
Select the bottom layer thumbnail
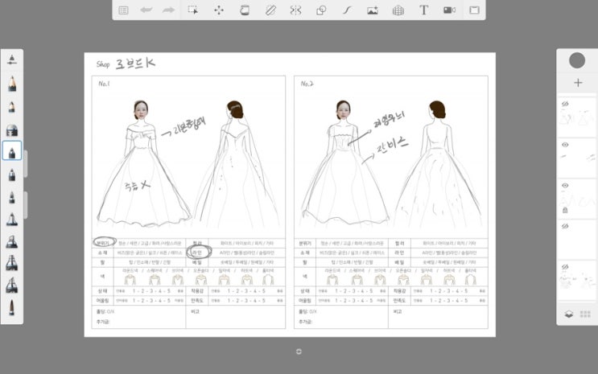point(576,280)
